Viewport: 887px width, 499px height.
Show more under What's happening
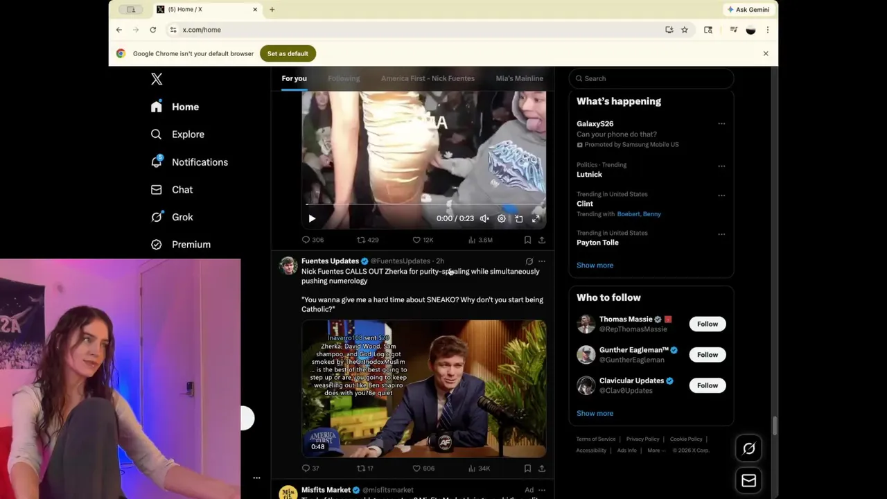coord(595,265)
